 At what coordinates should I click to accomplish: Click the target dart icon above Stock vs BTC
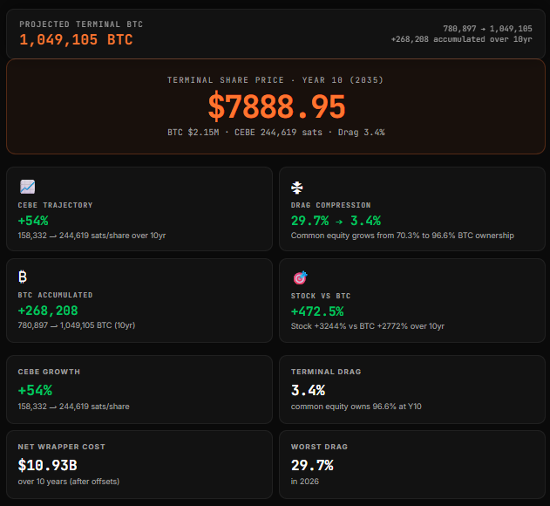pyautogui.click(x=300, y=277)
